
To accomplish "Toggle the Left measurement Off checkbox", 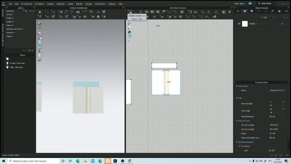I will point(270,150).
